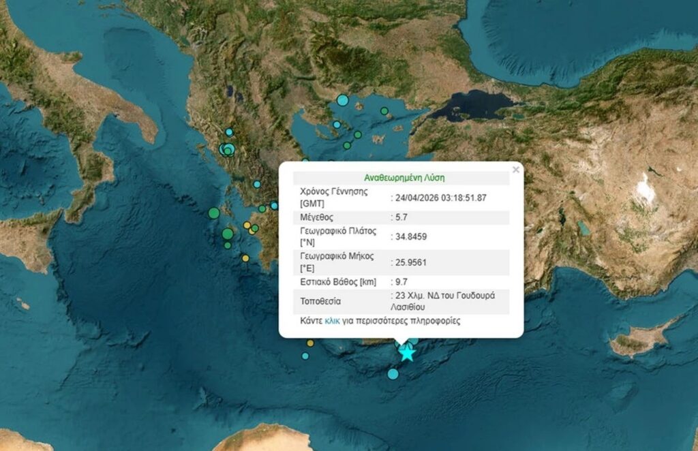Viewport: 698px width, 451px height.
Task: Select the teal marker near Athens
Action: tap(273, 205)
